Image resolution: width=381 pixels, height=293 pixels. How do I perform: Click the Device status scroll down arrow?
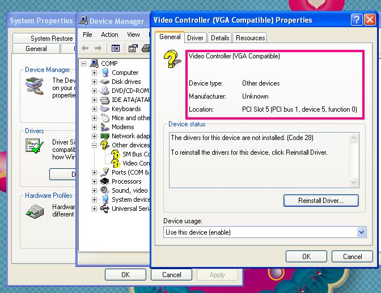click(354, 182)
